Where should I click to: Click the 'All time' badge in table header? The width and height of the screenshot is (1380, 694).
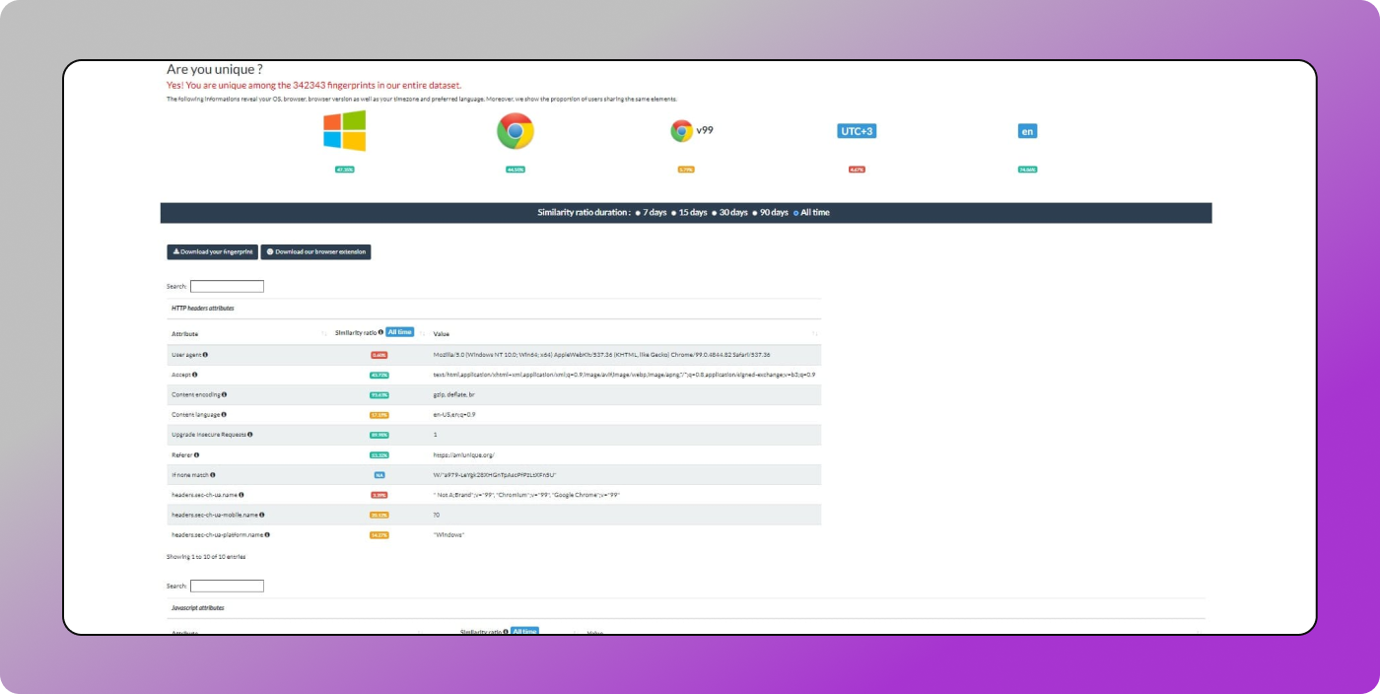point(399,332)
